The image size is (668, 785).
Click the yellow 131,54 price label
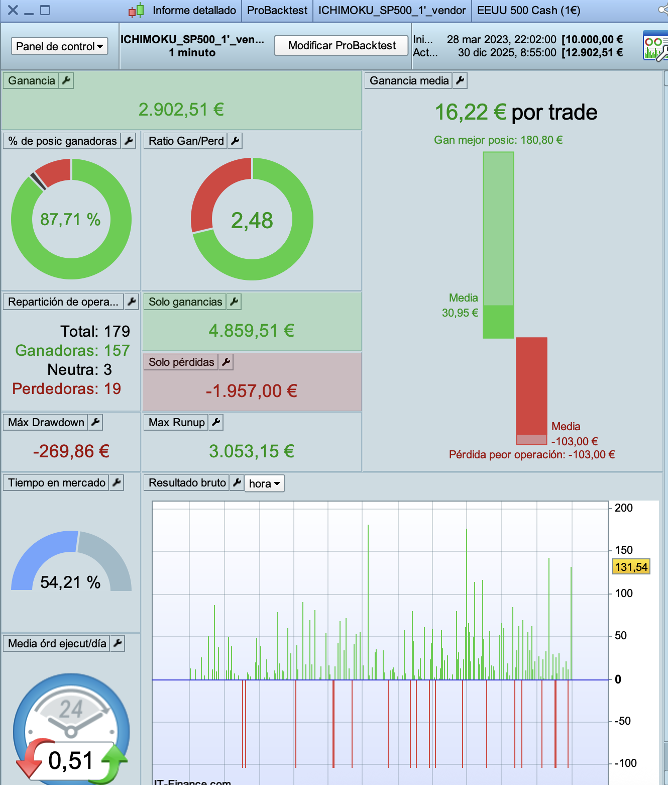(631, 567)
